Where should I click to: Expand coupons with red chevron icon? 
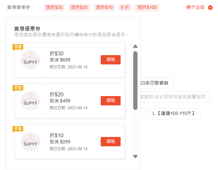tap(210, 8)
